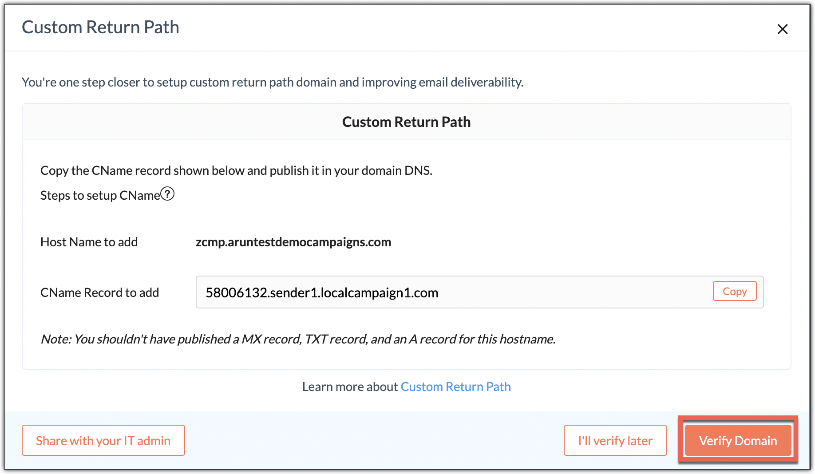815x474 pixels.
Task: Click the Host Name to add label
Action: coord(89,242)
